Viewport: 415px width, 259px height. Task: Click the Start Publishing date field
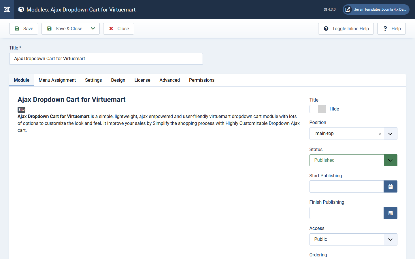pyautogui.click(x=346, y=186)
